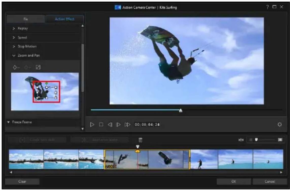Close the Action Camera Center window

click(281, 7)
